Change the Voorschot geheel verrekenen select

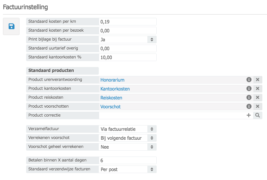128,147
